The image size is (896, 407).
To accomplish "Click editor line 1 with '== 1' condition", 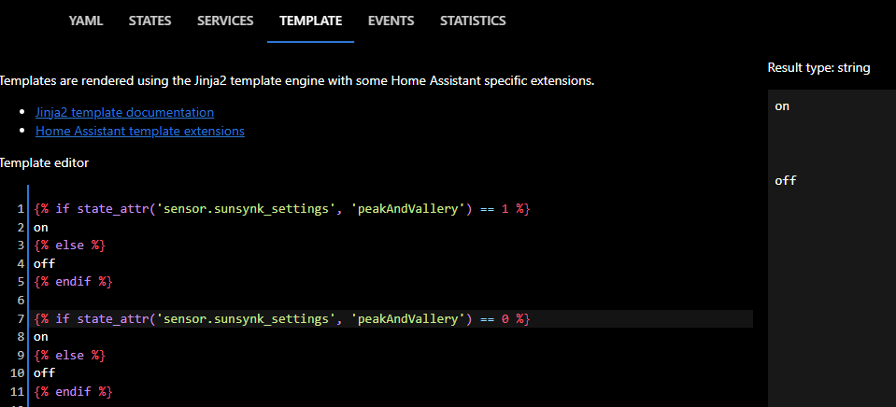I will pos(282,209).
